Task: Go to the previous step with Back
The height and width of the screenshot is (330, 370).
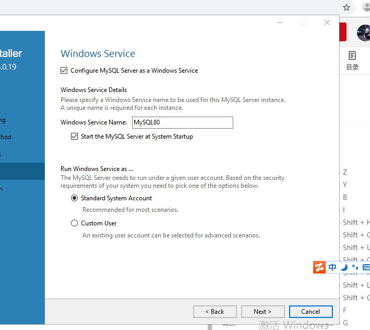Action: click(214, 312)
